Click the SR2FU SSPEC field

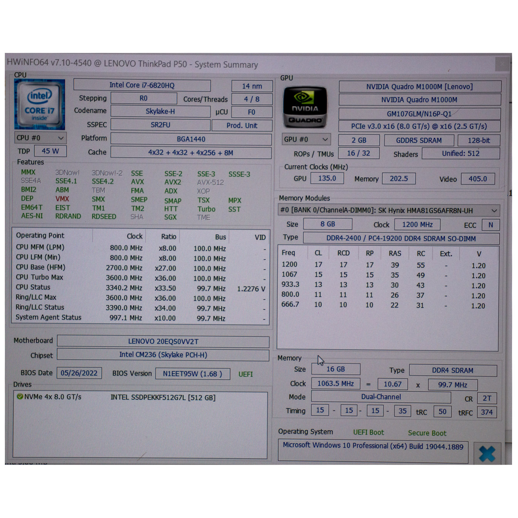tap(160, 125)
